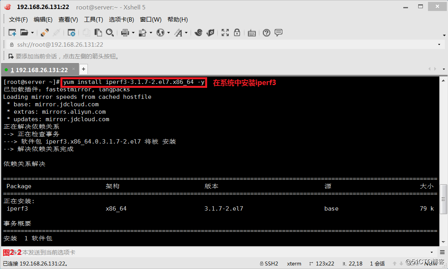448x269 pixels.
Task: Select the 1 192.168.26.131:22 session tab
Action: click(x=39, y=70)
